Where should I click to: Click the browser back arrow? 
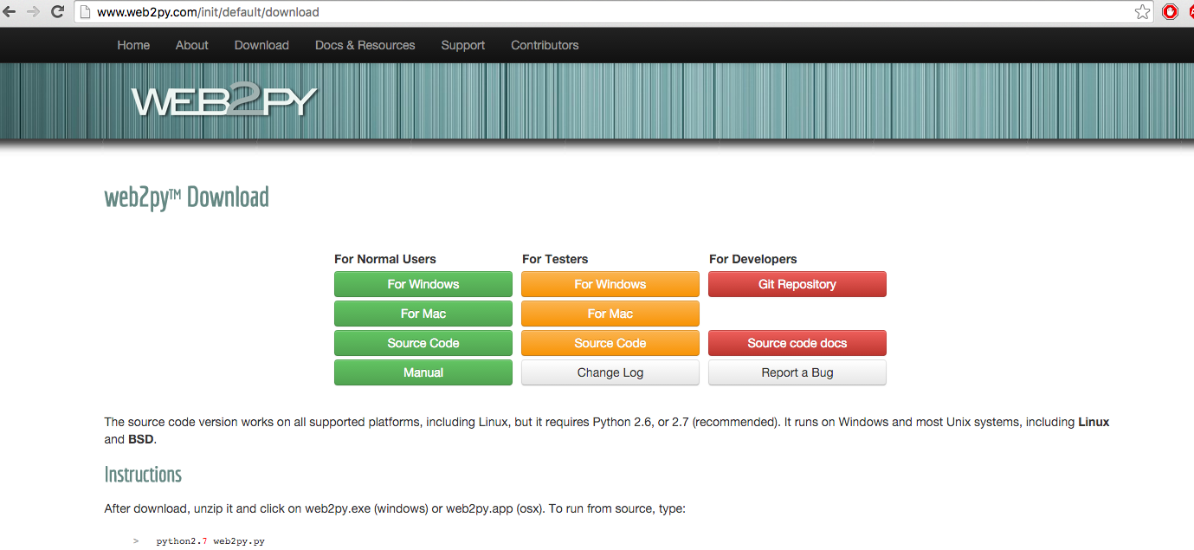[x=10, y=12]
